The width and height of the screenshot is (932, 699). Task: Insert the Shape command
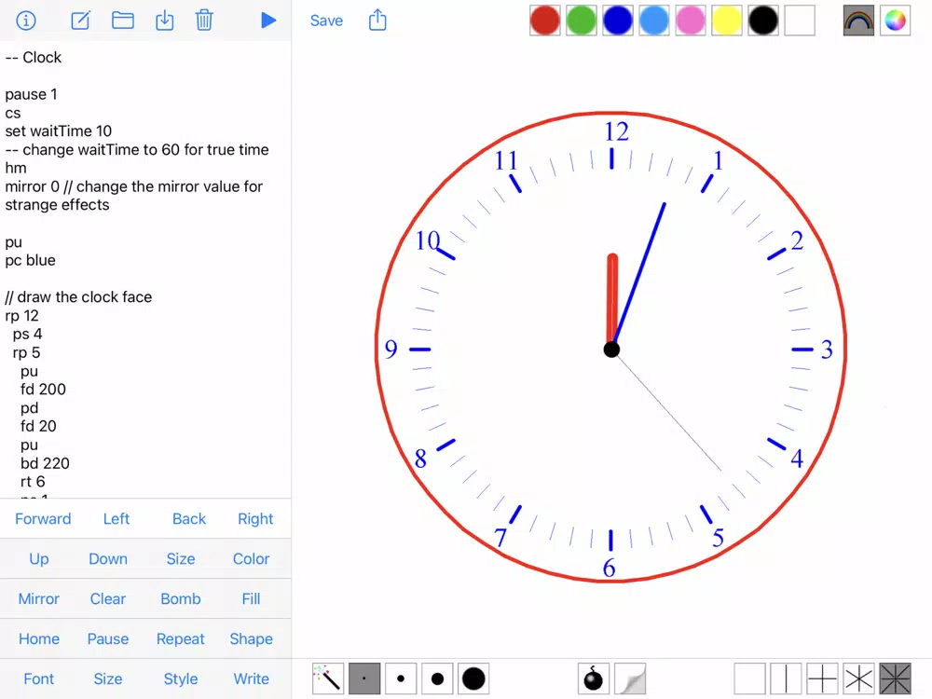click(251, 638)
